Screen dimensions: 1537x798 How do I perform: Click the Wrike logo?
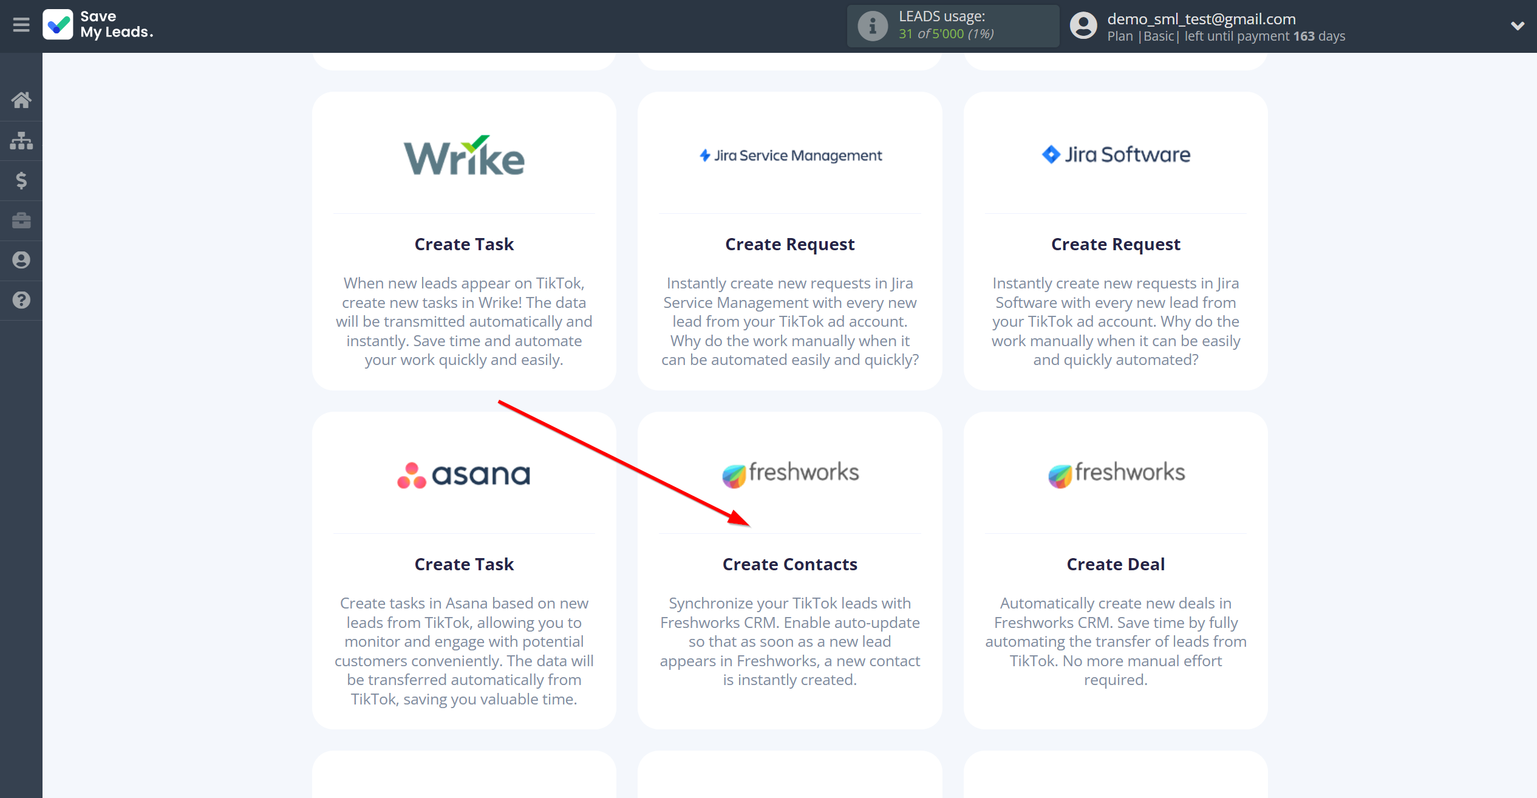464,155
